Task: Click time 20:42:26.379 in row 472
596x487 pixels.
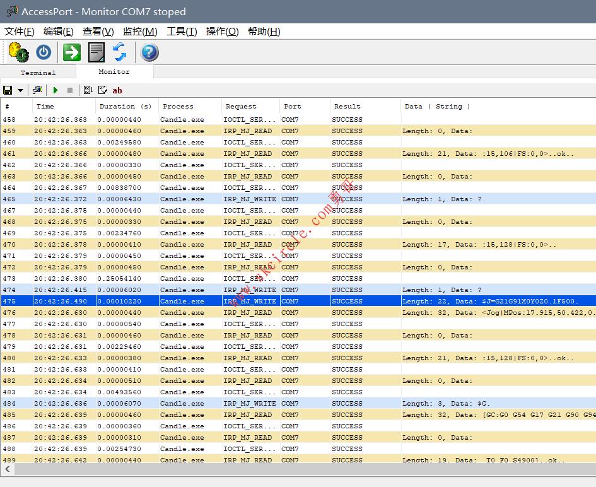Action: (x=61, y=267)
